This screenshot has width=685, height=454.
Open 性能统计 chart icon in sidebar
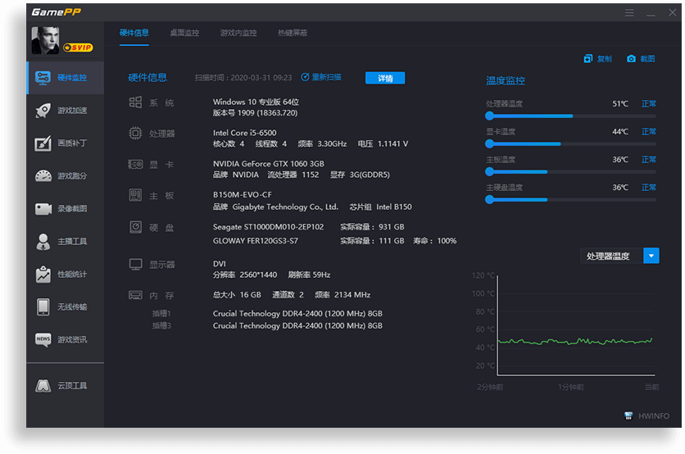click(43, 275)
